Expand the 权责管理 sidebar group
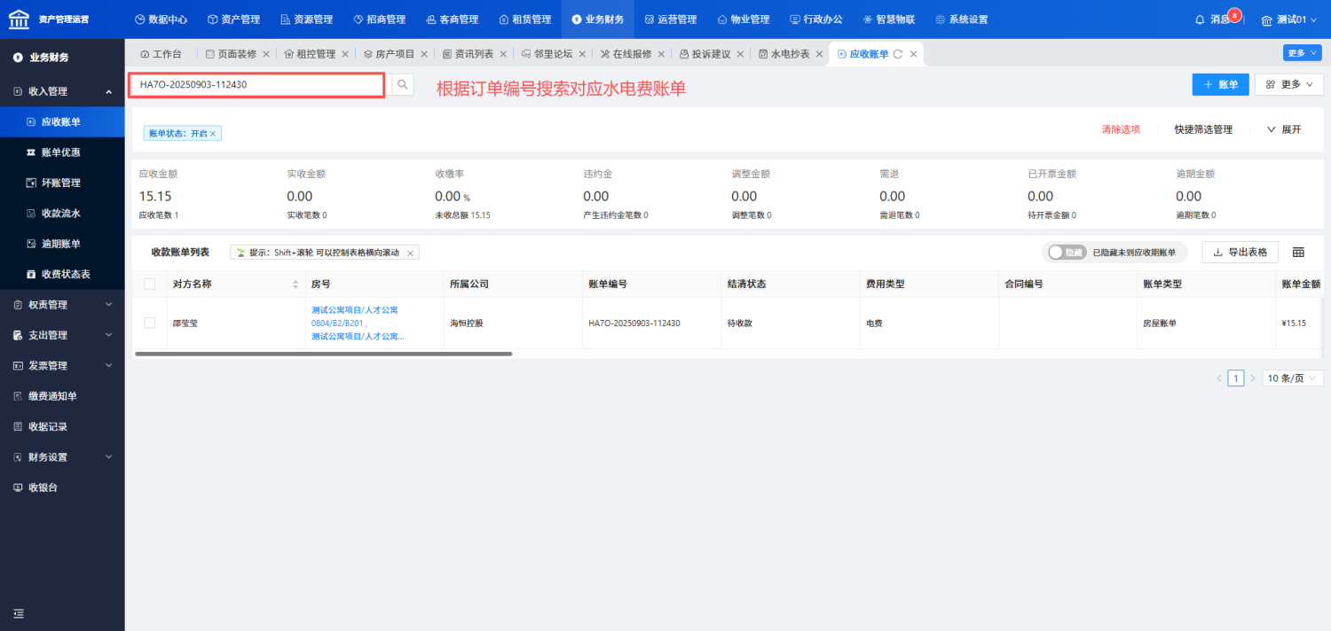 point(62,305)
